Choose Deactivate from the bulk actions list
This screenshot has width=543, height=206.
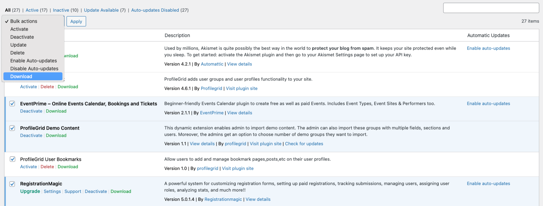(22, 37)
